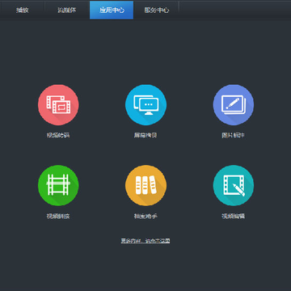Image resolution: width=291 pixels, height=291 pixels.
Task: Click the underlined more-content link at the bottom
Action: pyautogui.click(x=145, y=241)
